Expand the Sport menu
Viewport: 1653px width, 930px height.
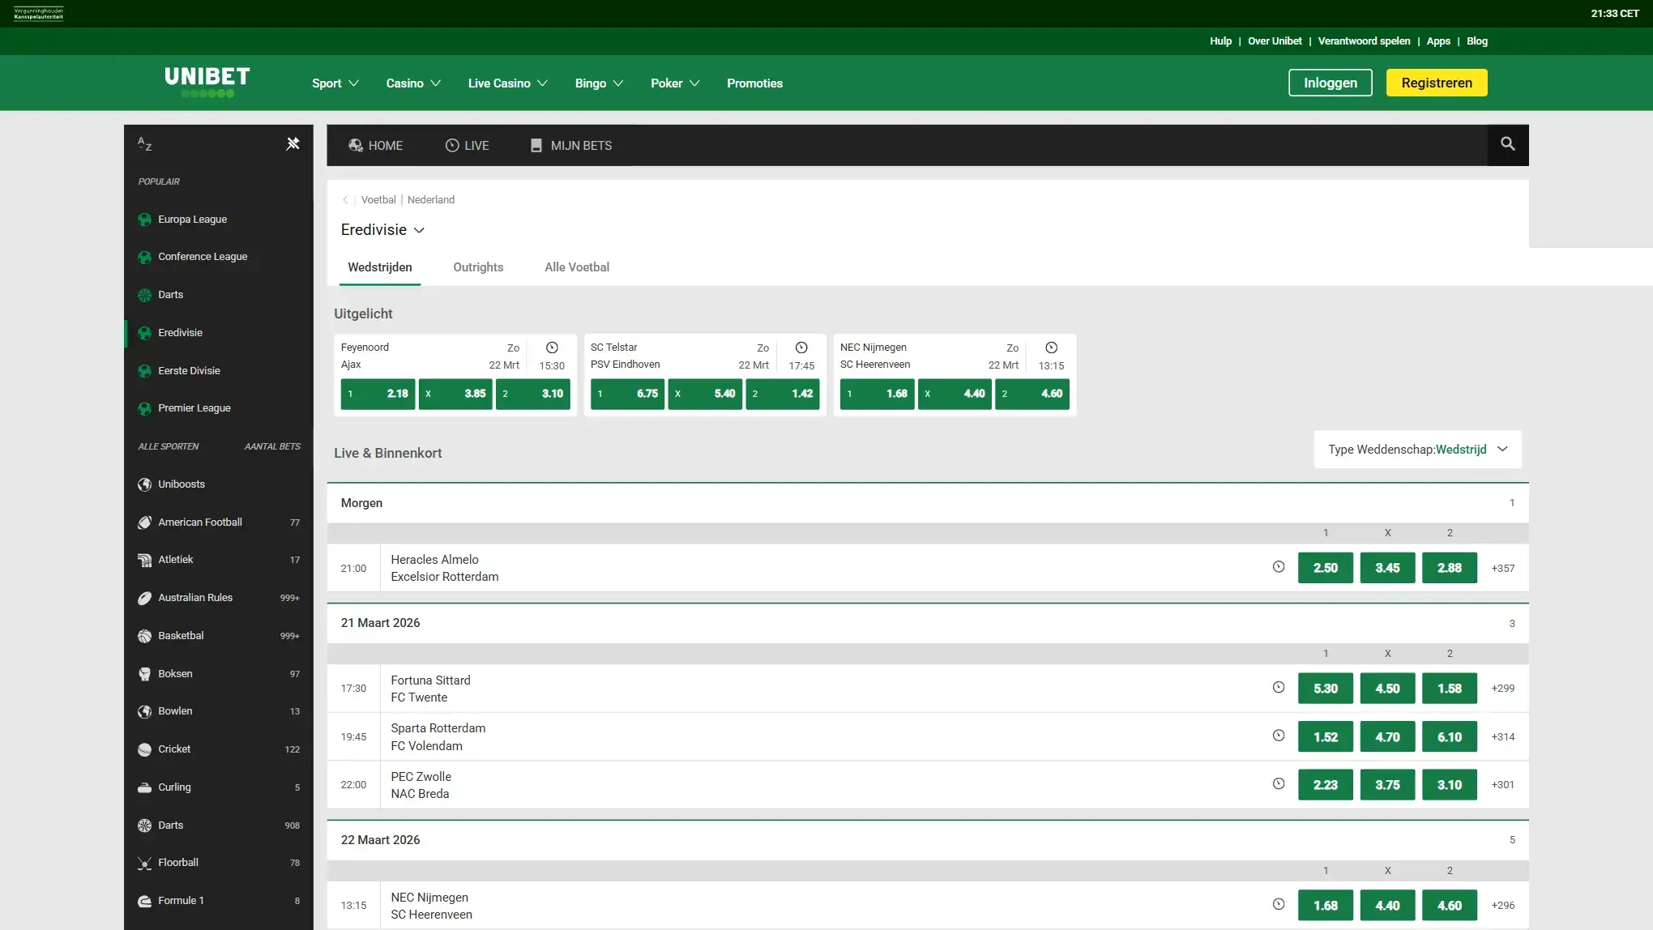335,83
